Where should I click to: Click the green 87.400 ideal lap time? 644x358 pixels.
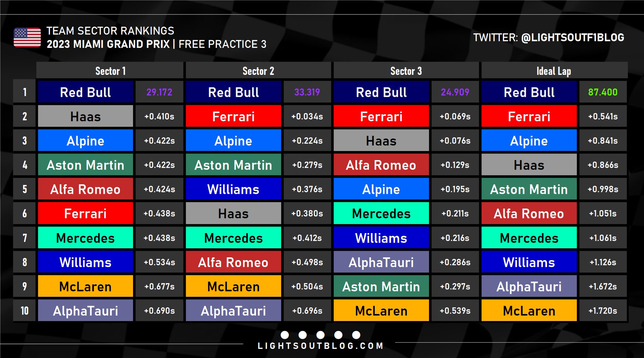tap(603, 92)
